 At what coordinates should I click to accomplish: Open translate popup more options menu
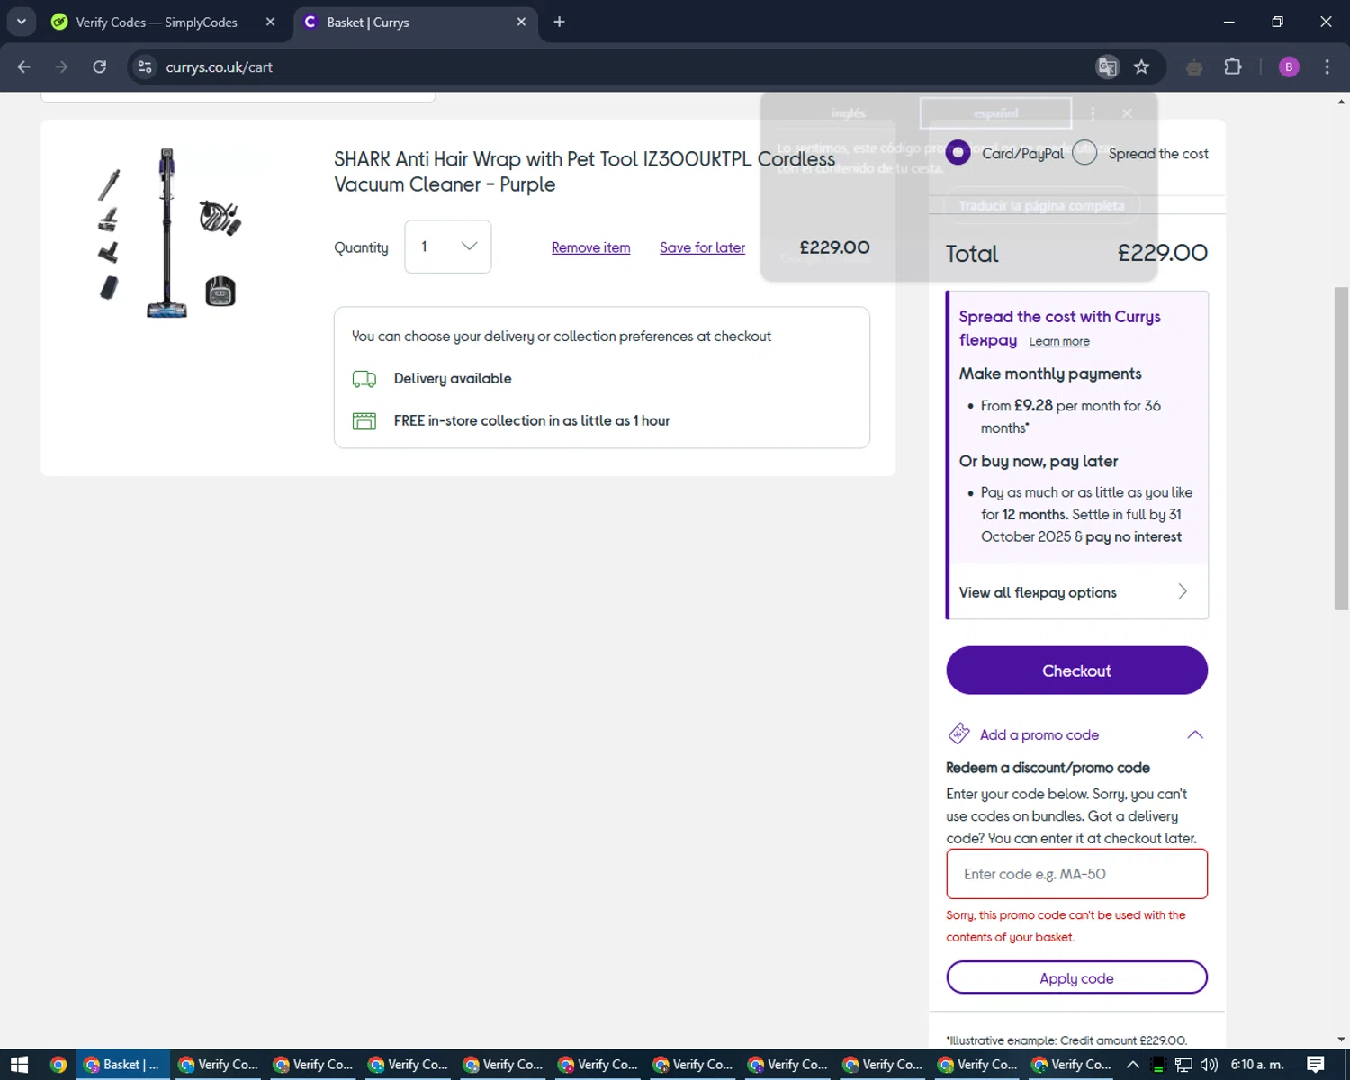[x=1093, y=113]
